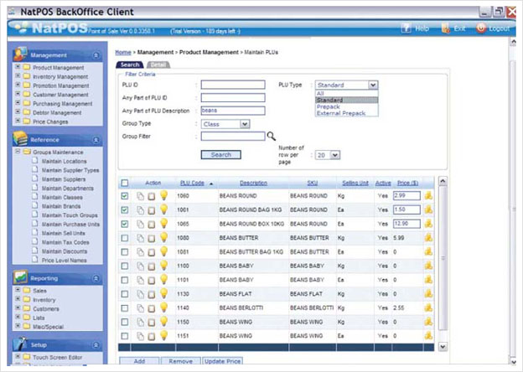This screenshot has height=372, width=523.
Task: Click the copy icon in BEANS BUTTER row
Action: [x=141, y=238]
